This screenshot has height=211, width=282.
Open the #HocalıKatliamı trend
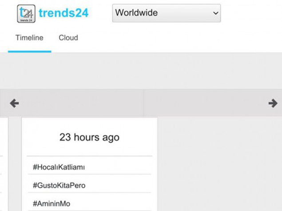point(59,167)
